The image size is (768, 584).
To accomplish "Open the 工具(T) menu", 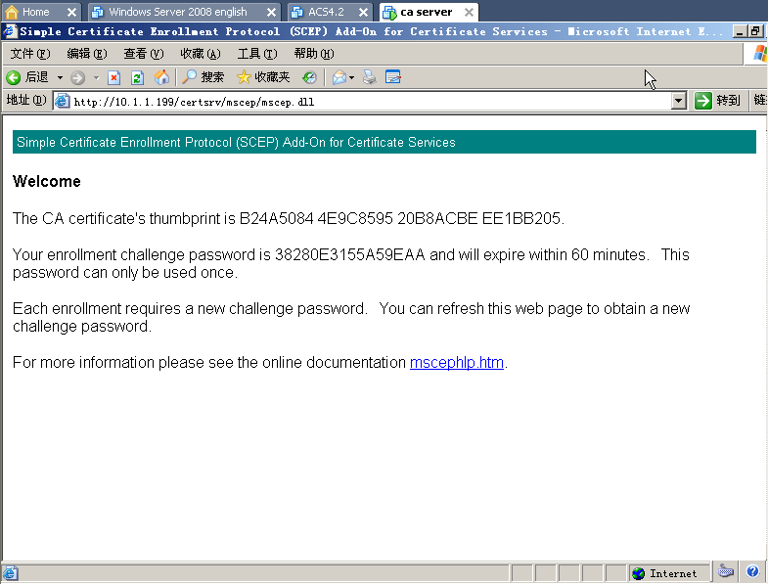I will [x=257, y=54].
